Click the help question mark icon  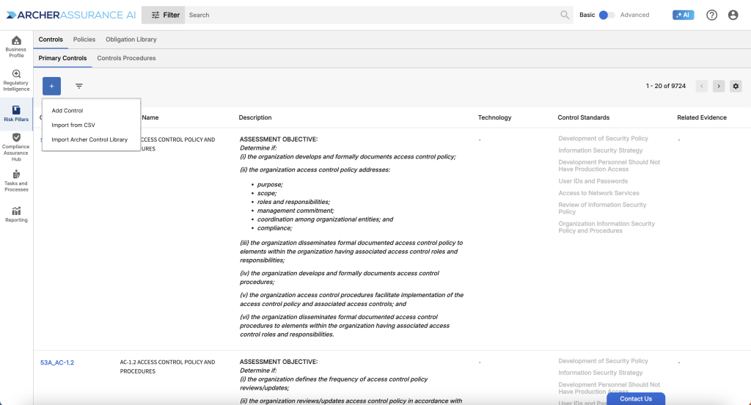pyautogui.click(x=711, y=15)
